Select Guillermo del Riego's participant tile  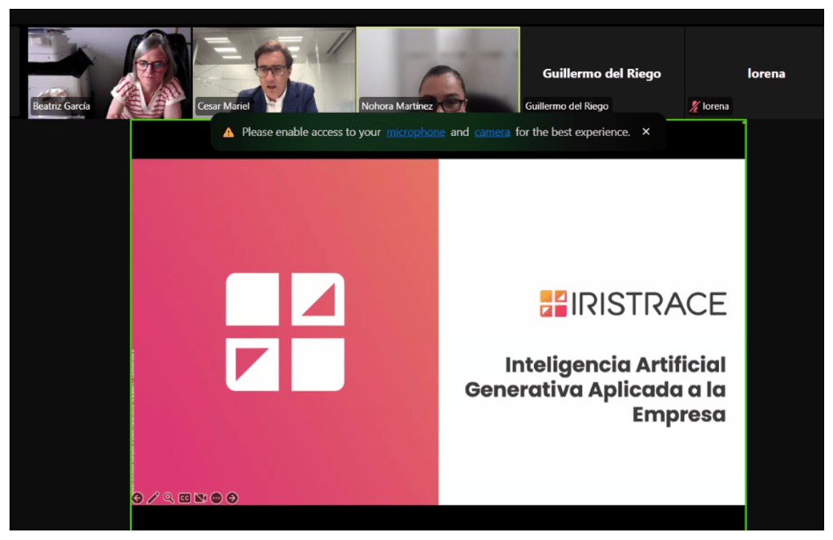(602, 73)
